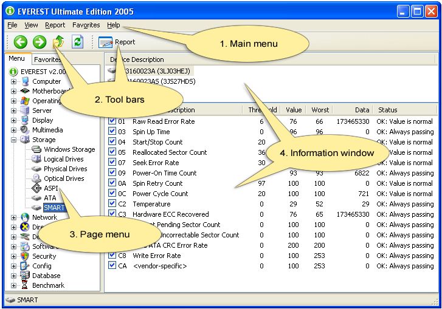
Task: Uncheck the Raw Read Error Rate checkbox
Action: coord(112,121)
